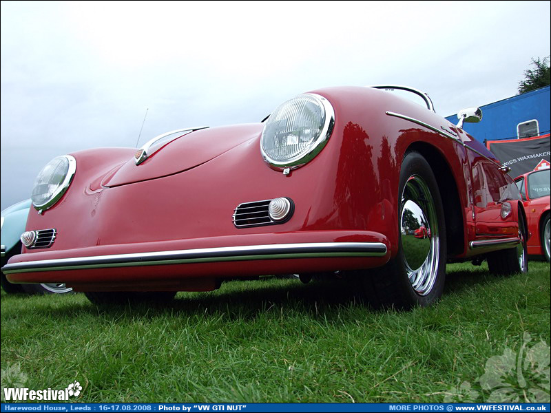The height and width of the screenshot is (413, 551).
Task: Click the 'WISS WAXMAKER' banner text
Action: click(526, 159)
